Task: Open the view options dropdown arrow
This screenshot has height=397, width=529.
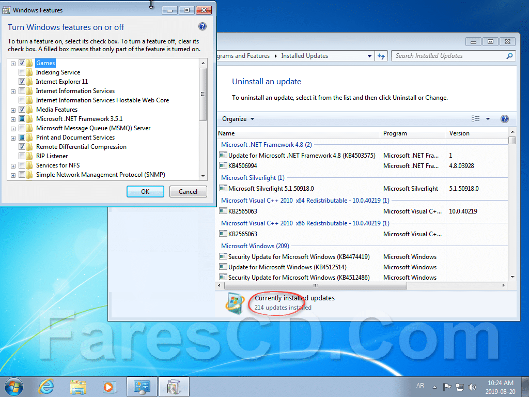Action: [488, 119]
